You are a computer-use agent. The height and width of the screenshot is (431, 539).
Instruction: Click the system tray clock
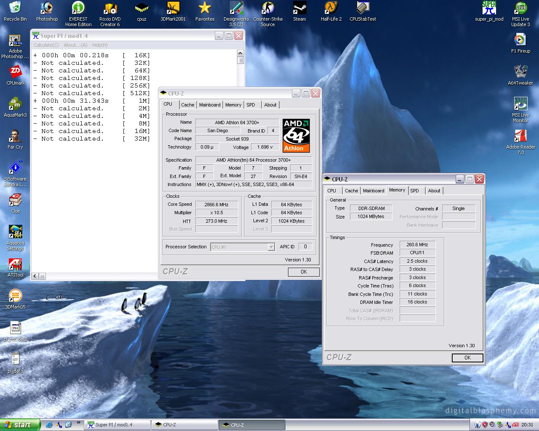coord(527,425)
